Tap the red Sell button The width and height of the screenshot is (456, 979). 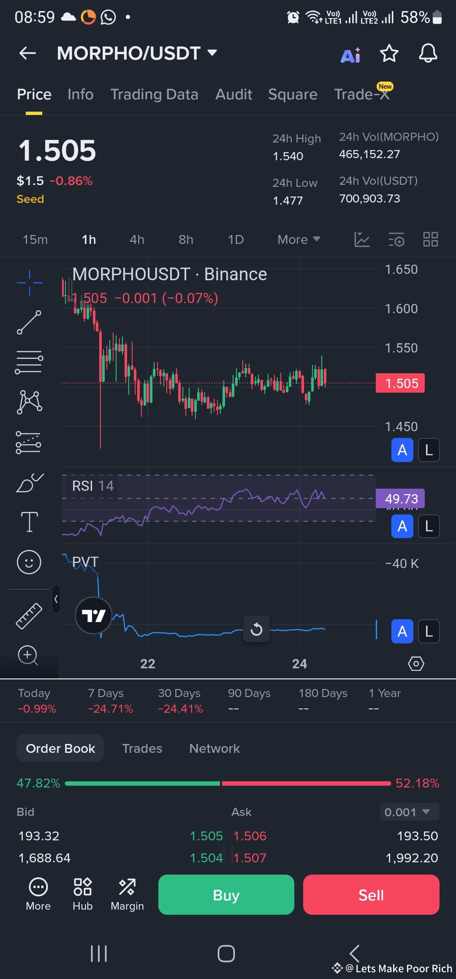pyautogui.click(x=371, y=895)
